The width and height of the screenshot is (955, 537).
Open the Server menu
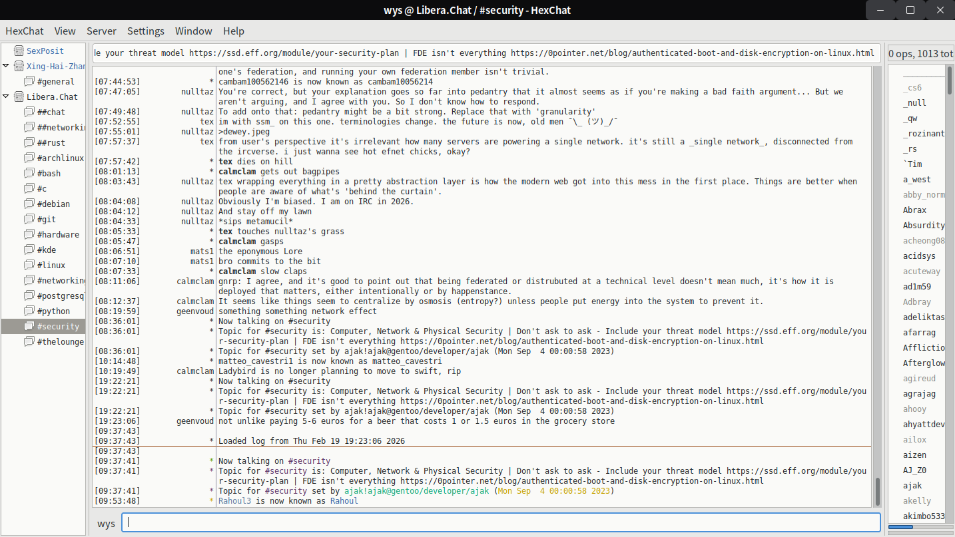pos(101,31)
